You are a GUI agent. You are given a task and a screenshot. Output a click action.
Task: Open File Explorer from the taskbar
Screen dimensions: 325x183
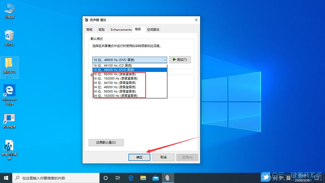coord(143,178)
